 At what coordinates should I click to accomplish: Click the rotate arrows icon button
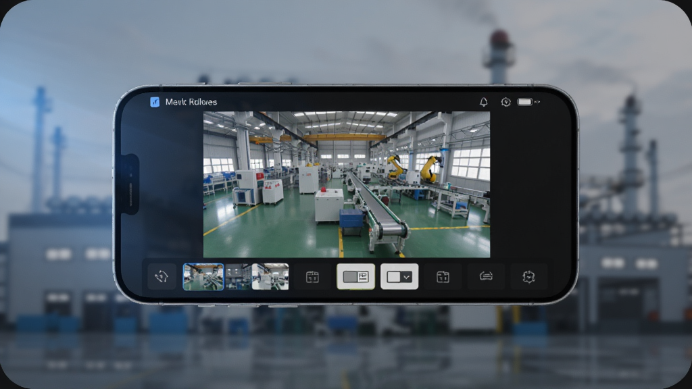point(162,276)
